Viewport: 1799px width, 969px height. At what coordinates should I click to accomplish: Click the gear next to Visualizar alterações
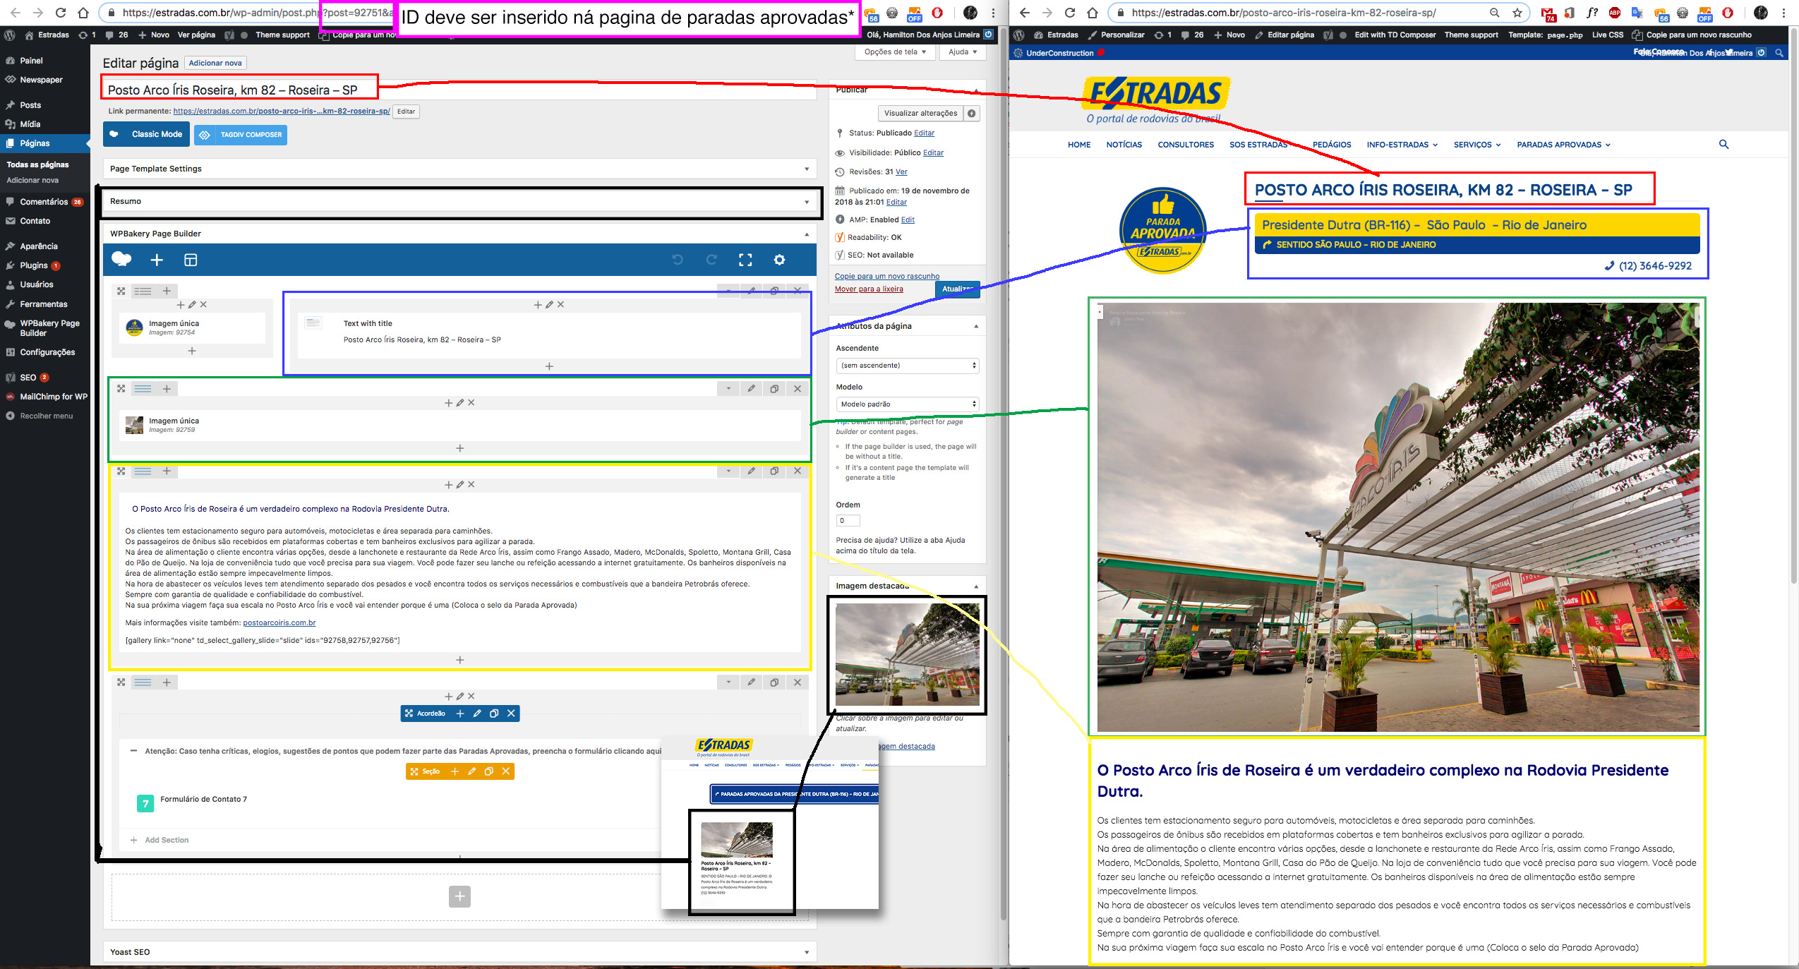click(972, 114)
